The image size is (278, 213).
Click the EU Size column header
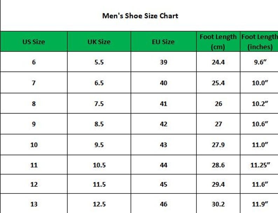163,42
